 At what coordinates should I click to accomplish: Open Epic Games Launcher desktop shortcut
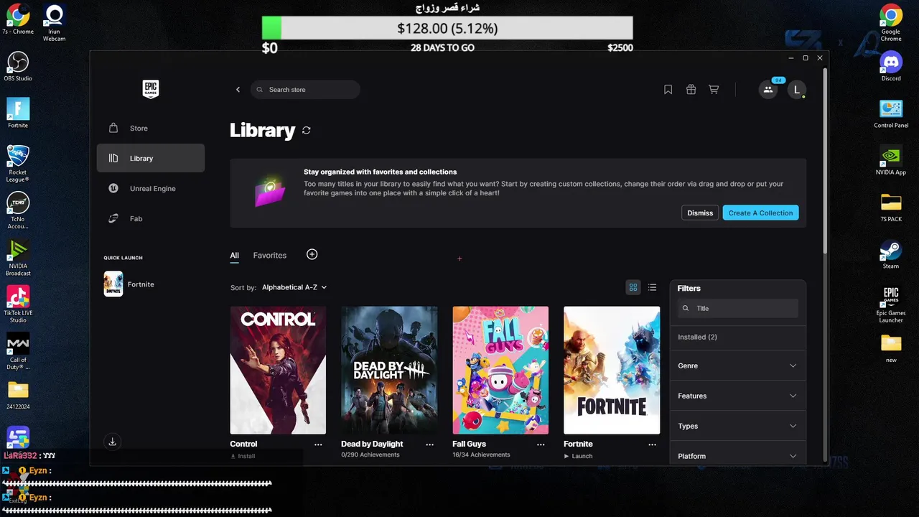(891, 304)
